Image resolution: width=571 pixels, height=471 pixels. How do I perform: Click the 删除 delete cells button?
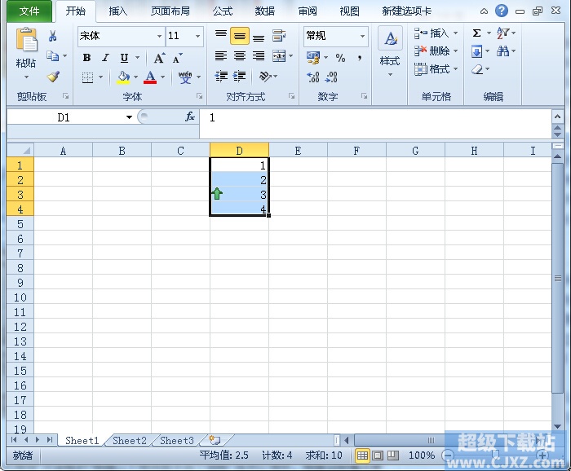[x=438, y=51]
